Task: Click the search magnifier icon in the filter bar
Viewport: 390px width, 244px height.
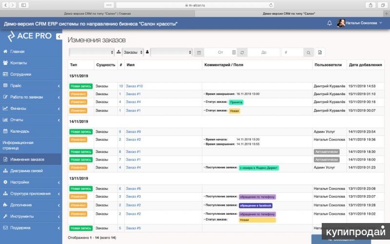Action: click(308, 52)
